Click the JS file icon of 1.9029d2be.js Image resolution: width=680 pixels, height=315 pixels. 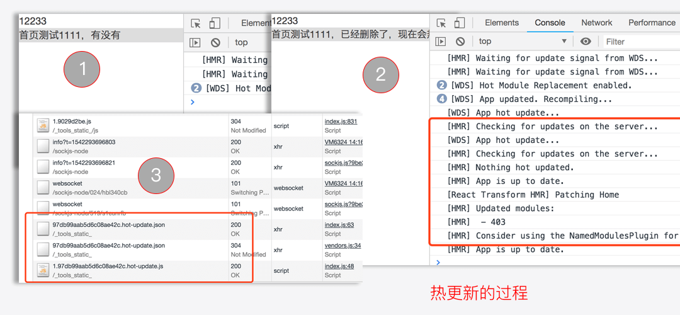[x=43, y=126]
